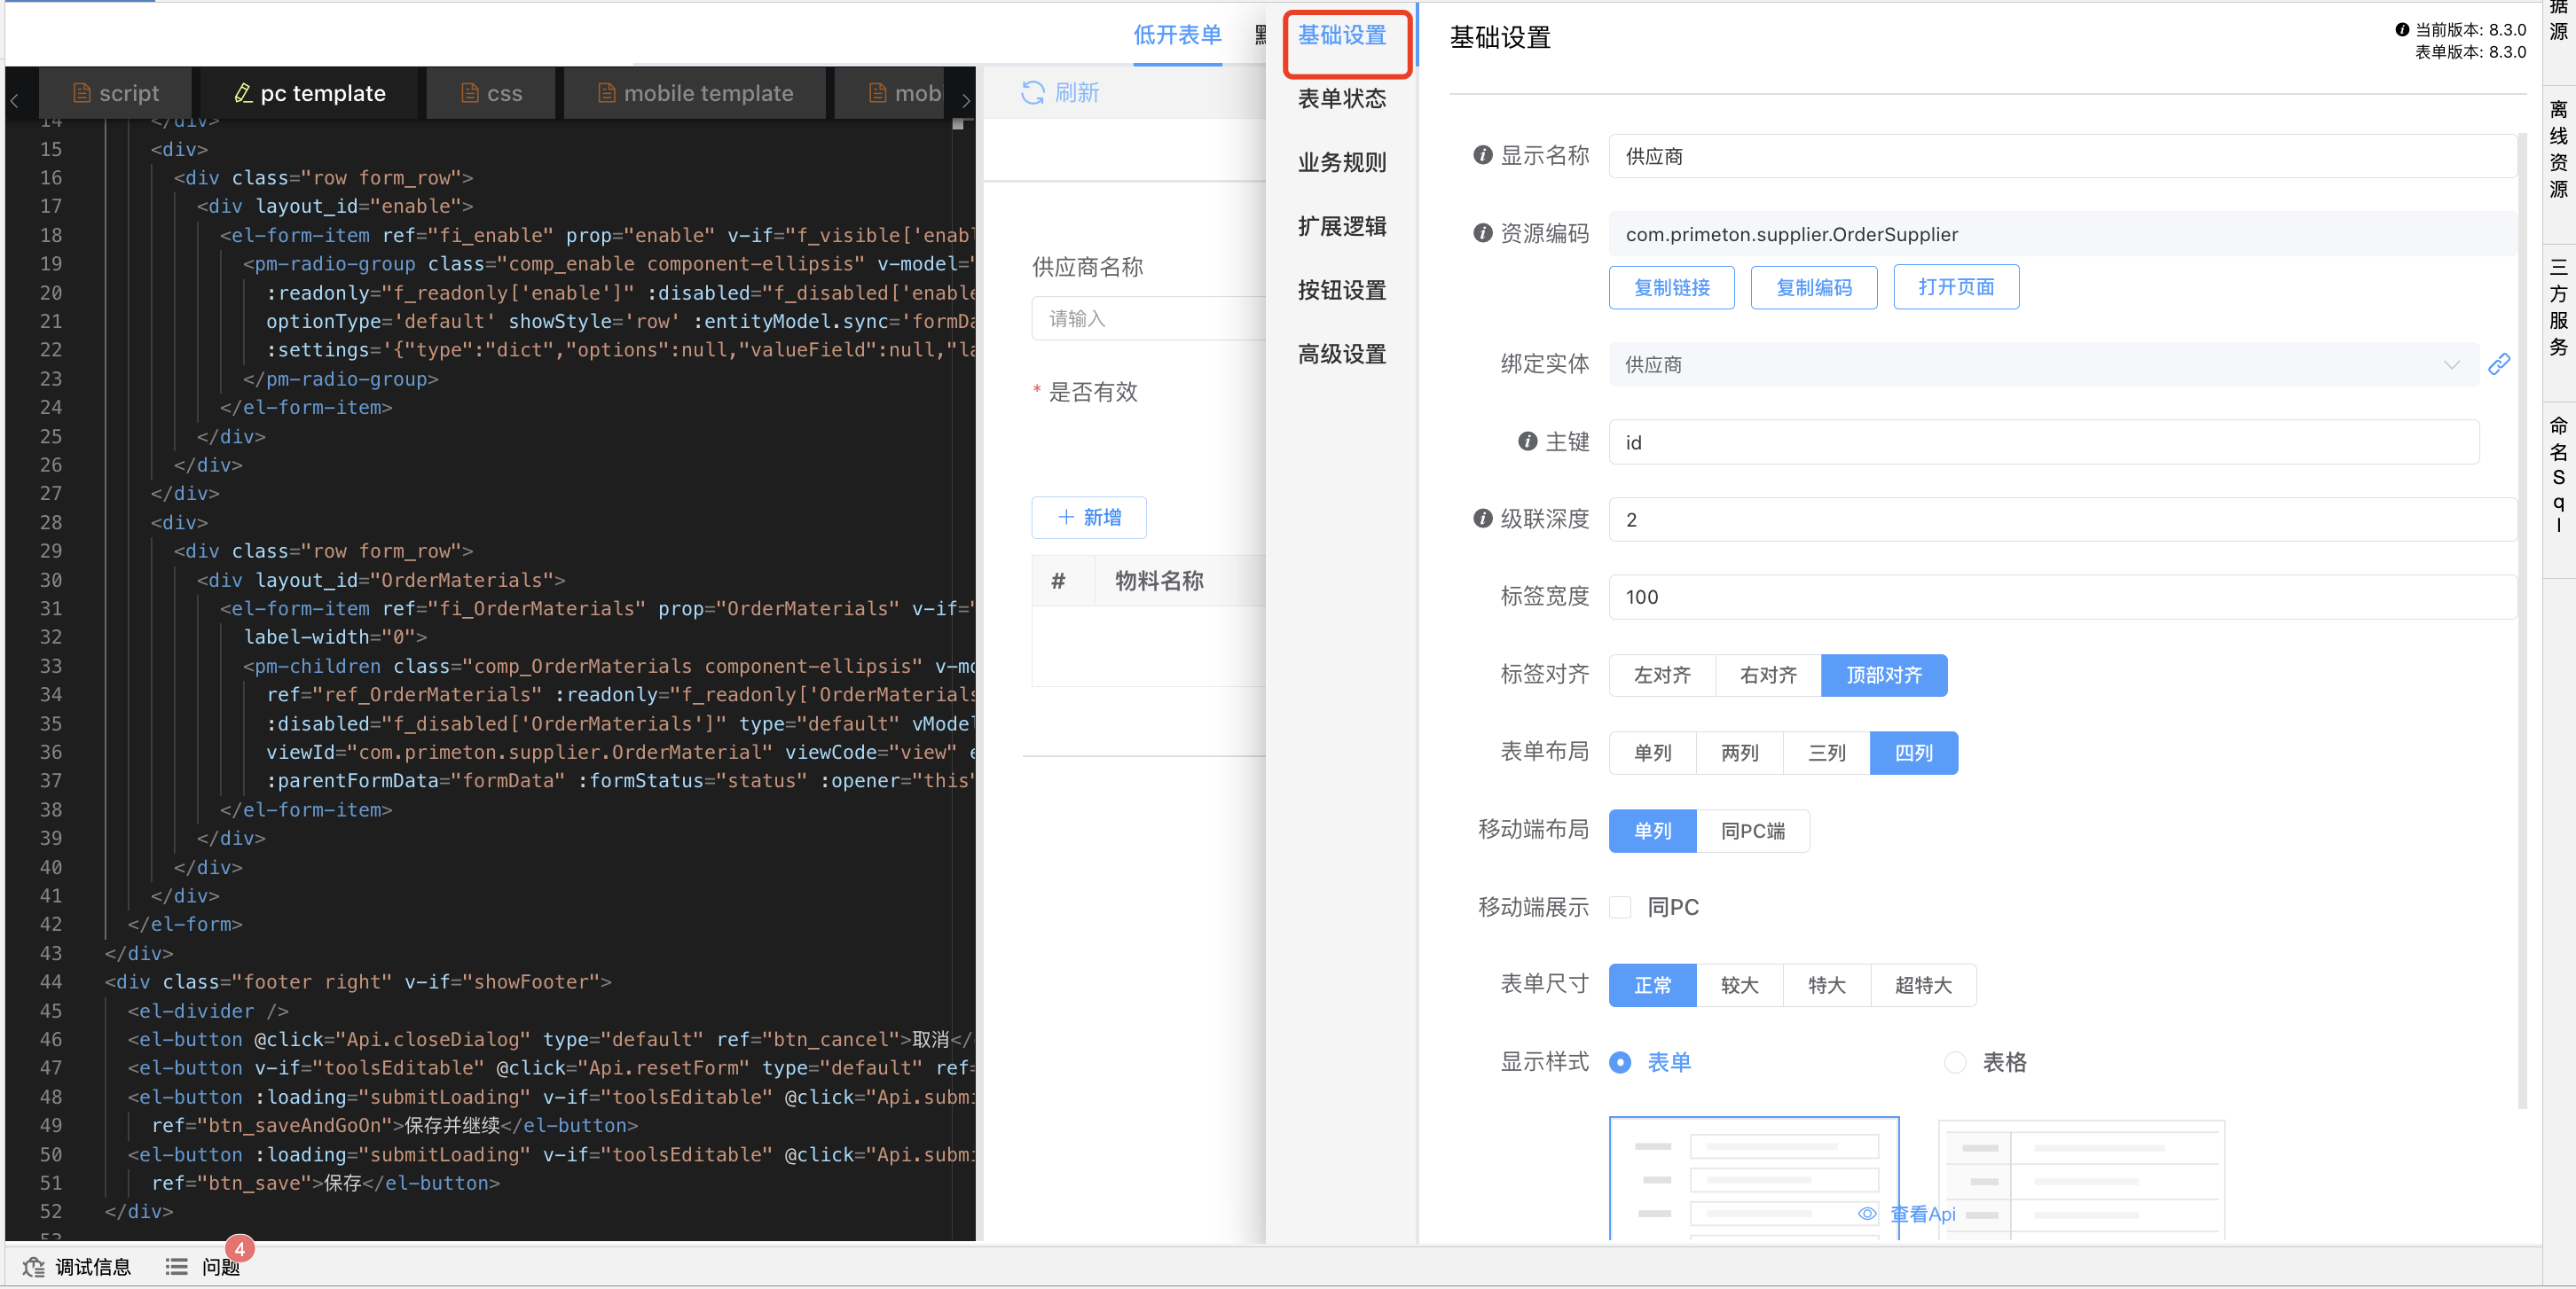Click the 标签宽度 input field
The image size is (2576, 1289).
coord(2060,597)
